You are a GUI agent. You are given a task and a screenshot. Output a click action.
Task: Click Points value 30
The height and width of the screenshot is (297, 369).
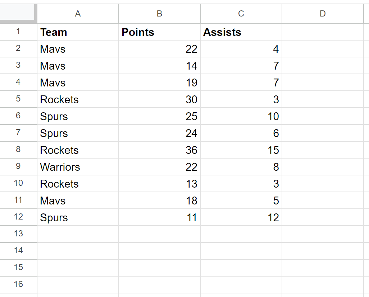pos(160,99)
